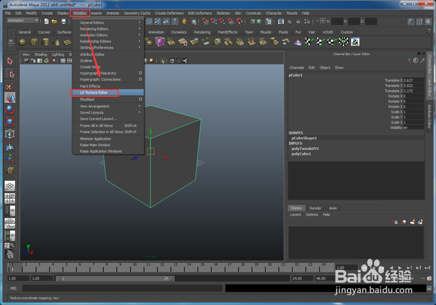Click the Translate X value field
This screenshot has width=436, height=305.
413,80
